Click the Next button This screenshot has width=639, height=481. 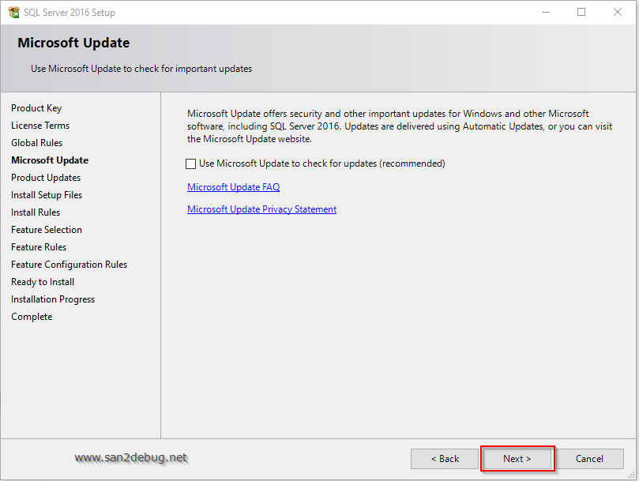tap(517, 459)
